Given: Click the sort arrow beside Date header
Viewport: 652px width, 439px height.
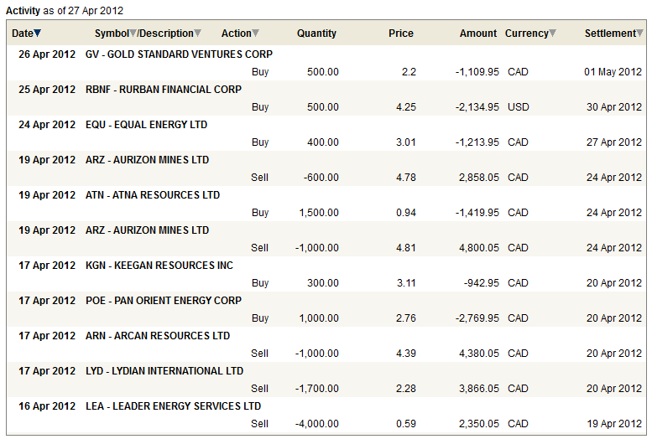Looking at the screenshot, I should pyautogui.click(x=37, y=34).
